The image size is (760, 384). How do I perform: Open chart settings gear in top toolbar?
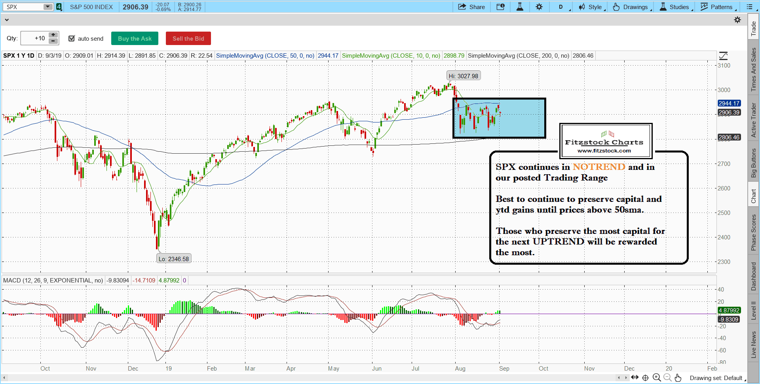pos(539,7)
